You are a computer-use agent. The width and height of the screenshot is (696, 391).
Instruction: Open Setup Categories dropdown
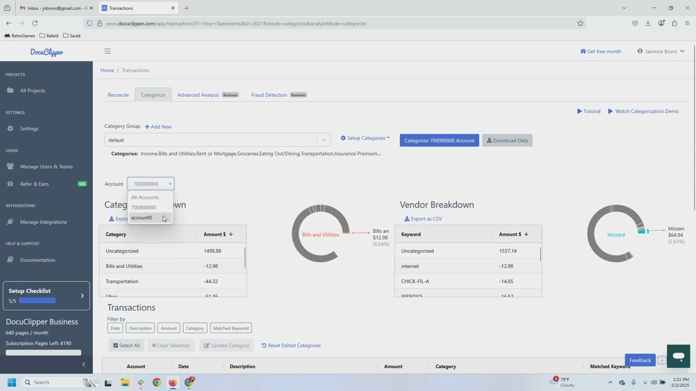point(365,138)
